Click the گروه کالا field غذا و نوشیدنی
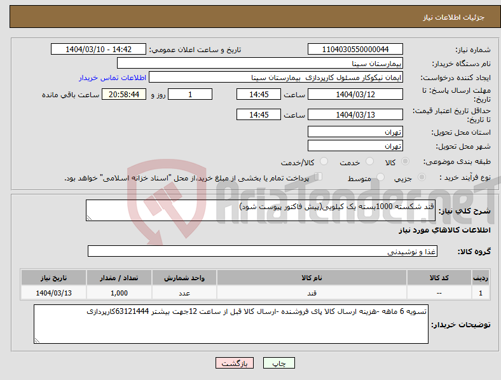 (x=263, y=251)
